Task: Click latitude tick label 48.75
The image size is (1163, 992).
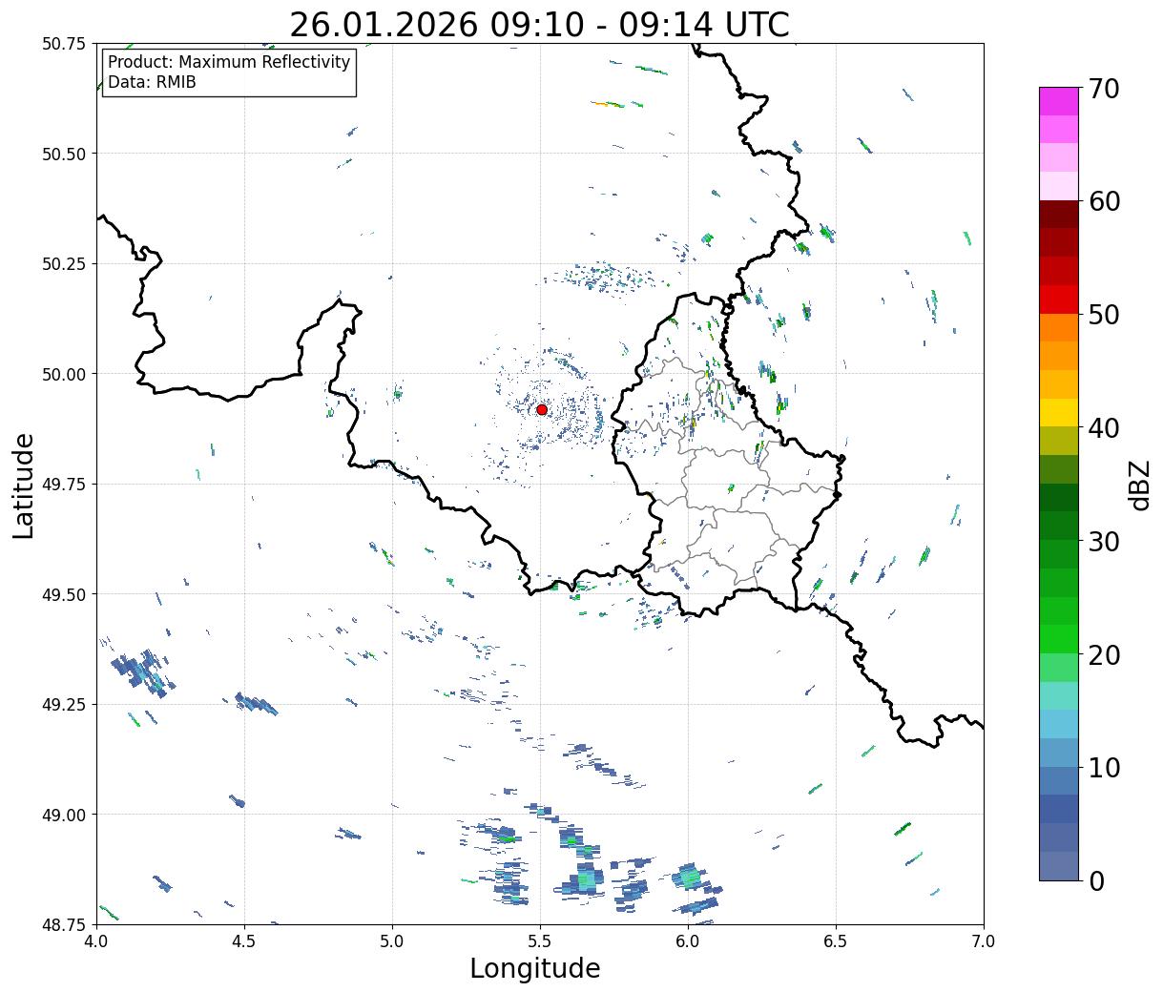Action: [x=64, y=924]
